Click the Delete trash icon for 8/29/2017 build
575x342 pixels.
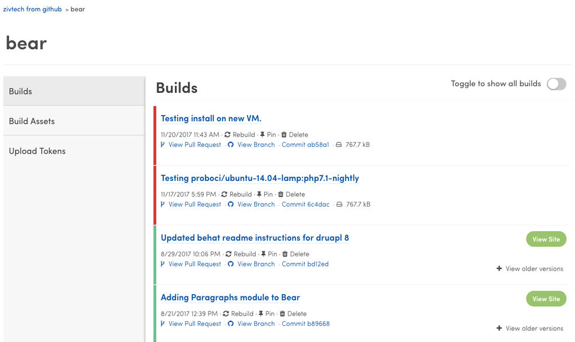pyautogui.click(x=285, y=254)
